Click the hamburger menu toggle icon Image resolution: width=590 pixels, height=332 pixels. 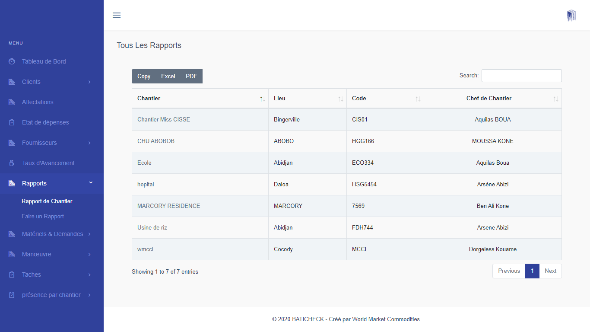point(117,15)
